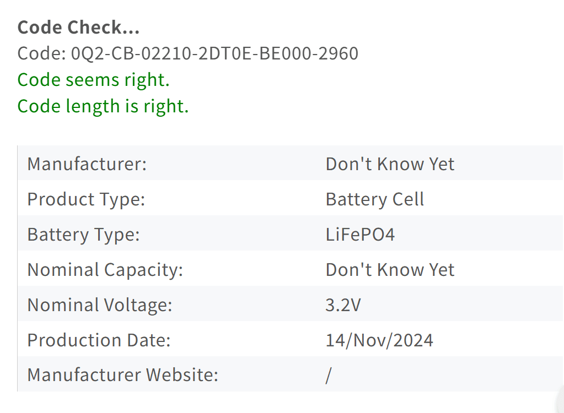Click the "/" Manufacturer Website value
The width and height of the screenshot is (564, 413).
click(329, 376)
